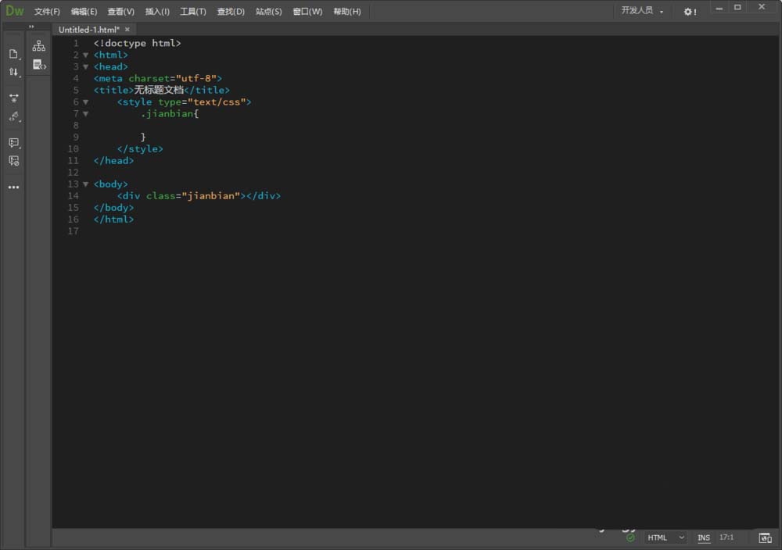
Task: Click the green linting status check icon
Action: coord(630,537)
